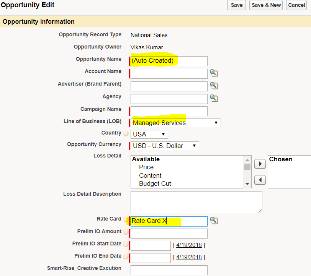The width and height of the screenshot is (311, 276).
Task: Open the Advertiser (Brand Parent) lookup icon
Action: click(x=214, y=86)
